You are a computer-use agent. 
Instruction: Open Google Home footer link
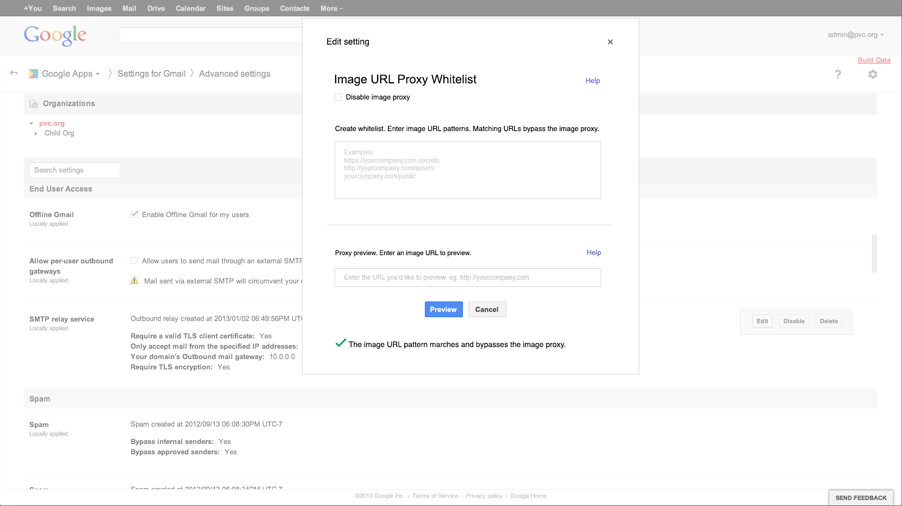(528, 496)
